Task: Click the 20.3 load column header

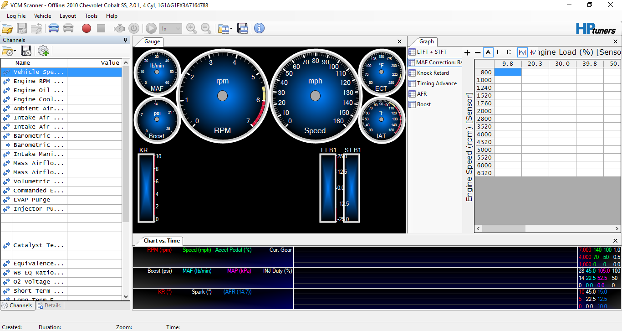Action: coord(535,64)
